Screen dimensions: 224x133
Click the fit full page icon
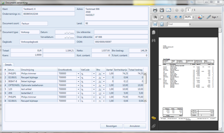162,24
